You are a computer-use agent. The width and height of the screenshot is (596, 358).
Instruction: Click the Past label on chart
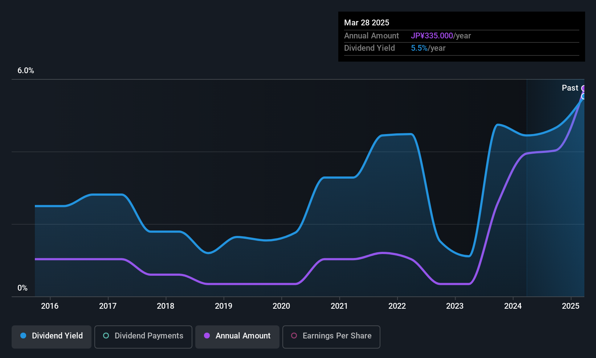[570, 88]
